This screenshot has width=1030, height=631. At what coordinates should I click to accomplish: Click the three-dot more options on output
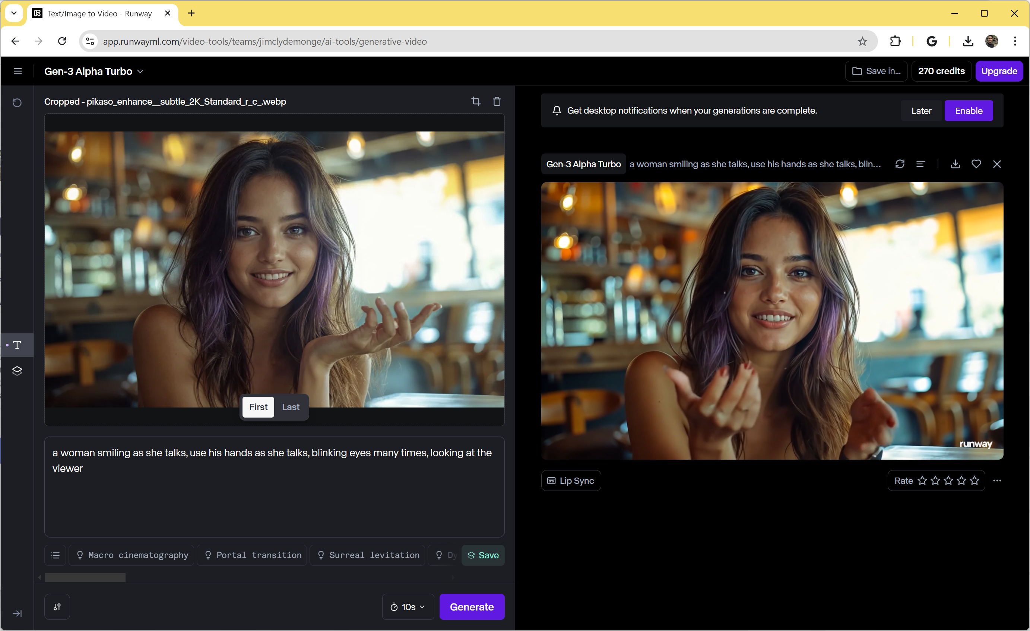tap(998, 480)
